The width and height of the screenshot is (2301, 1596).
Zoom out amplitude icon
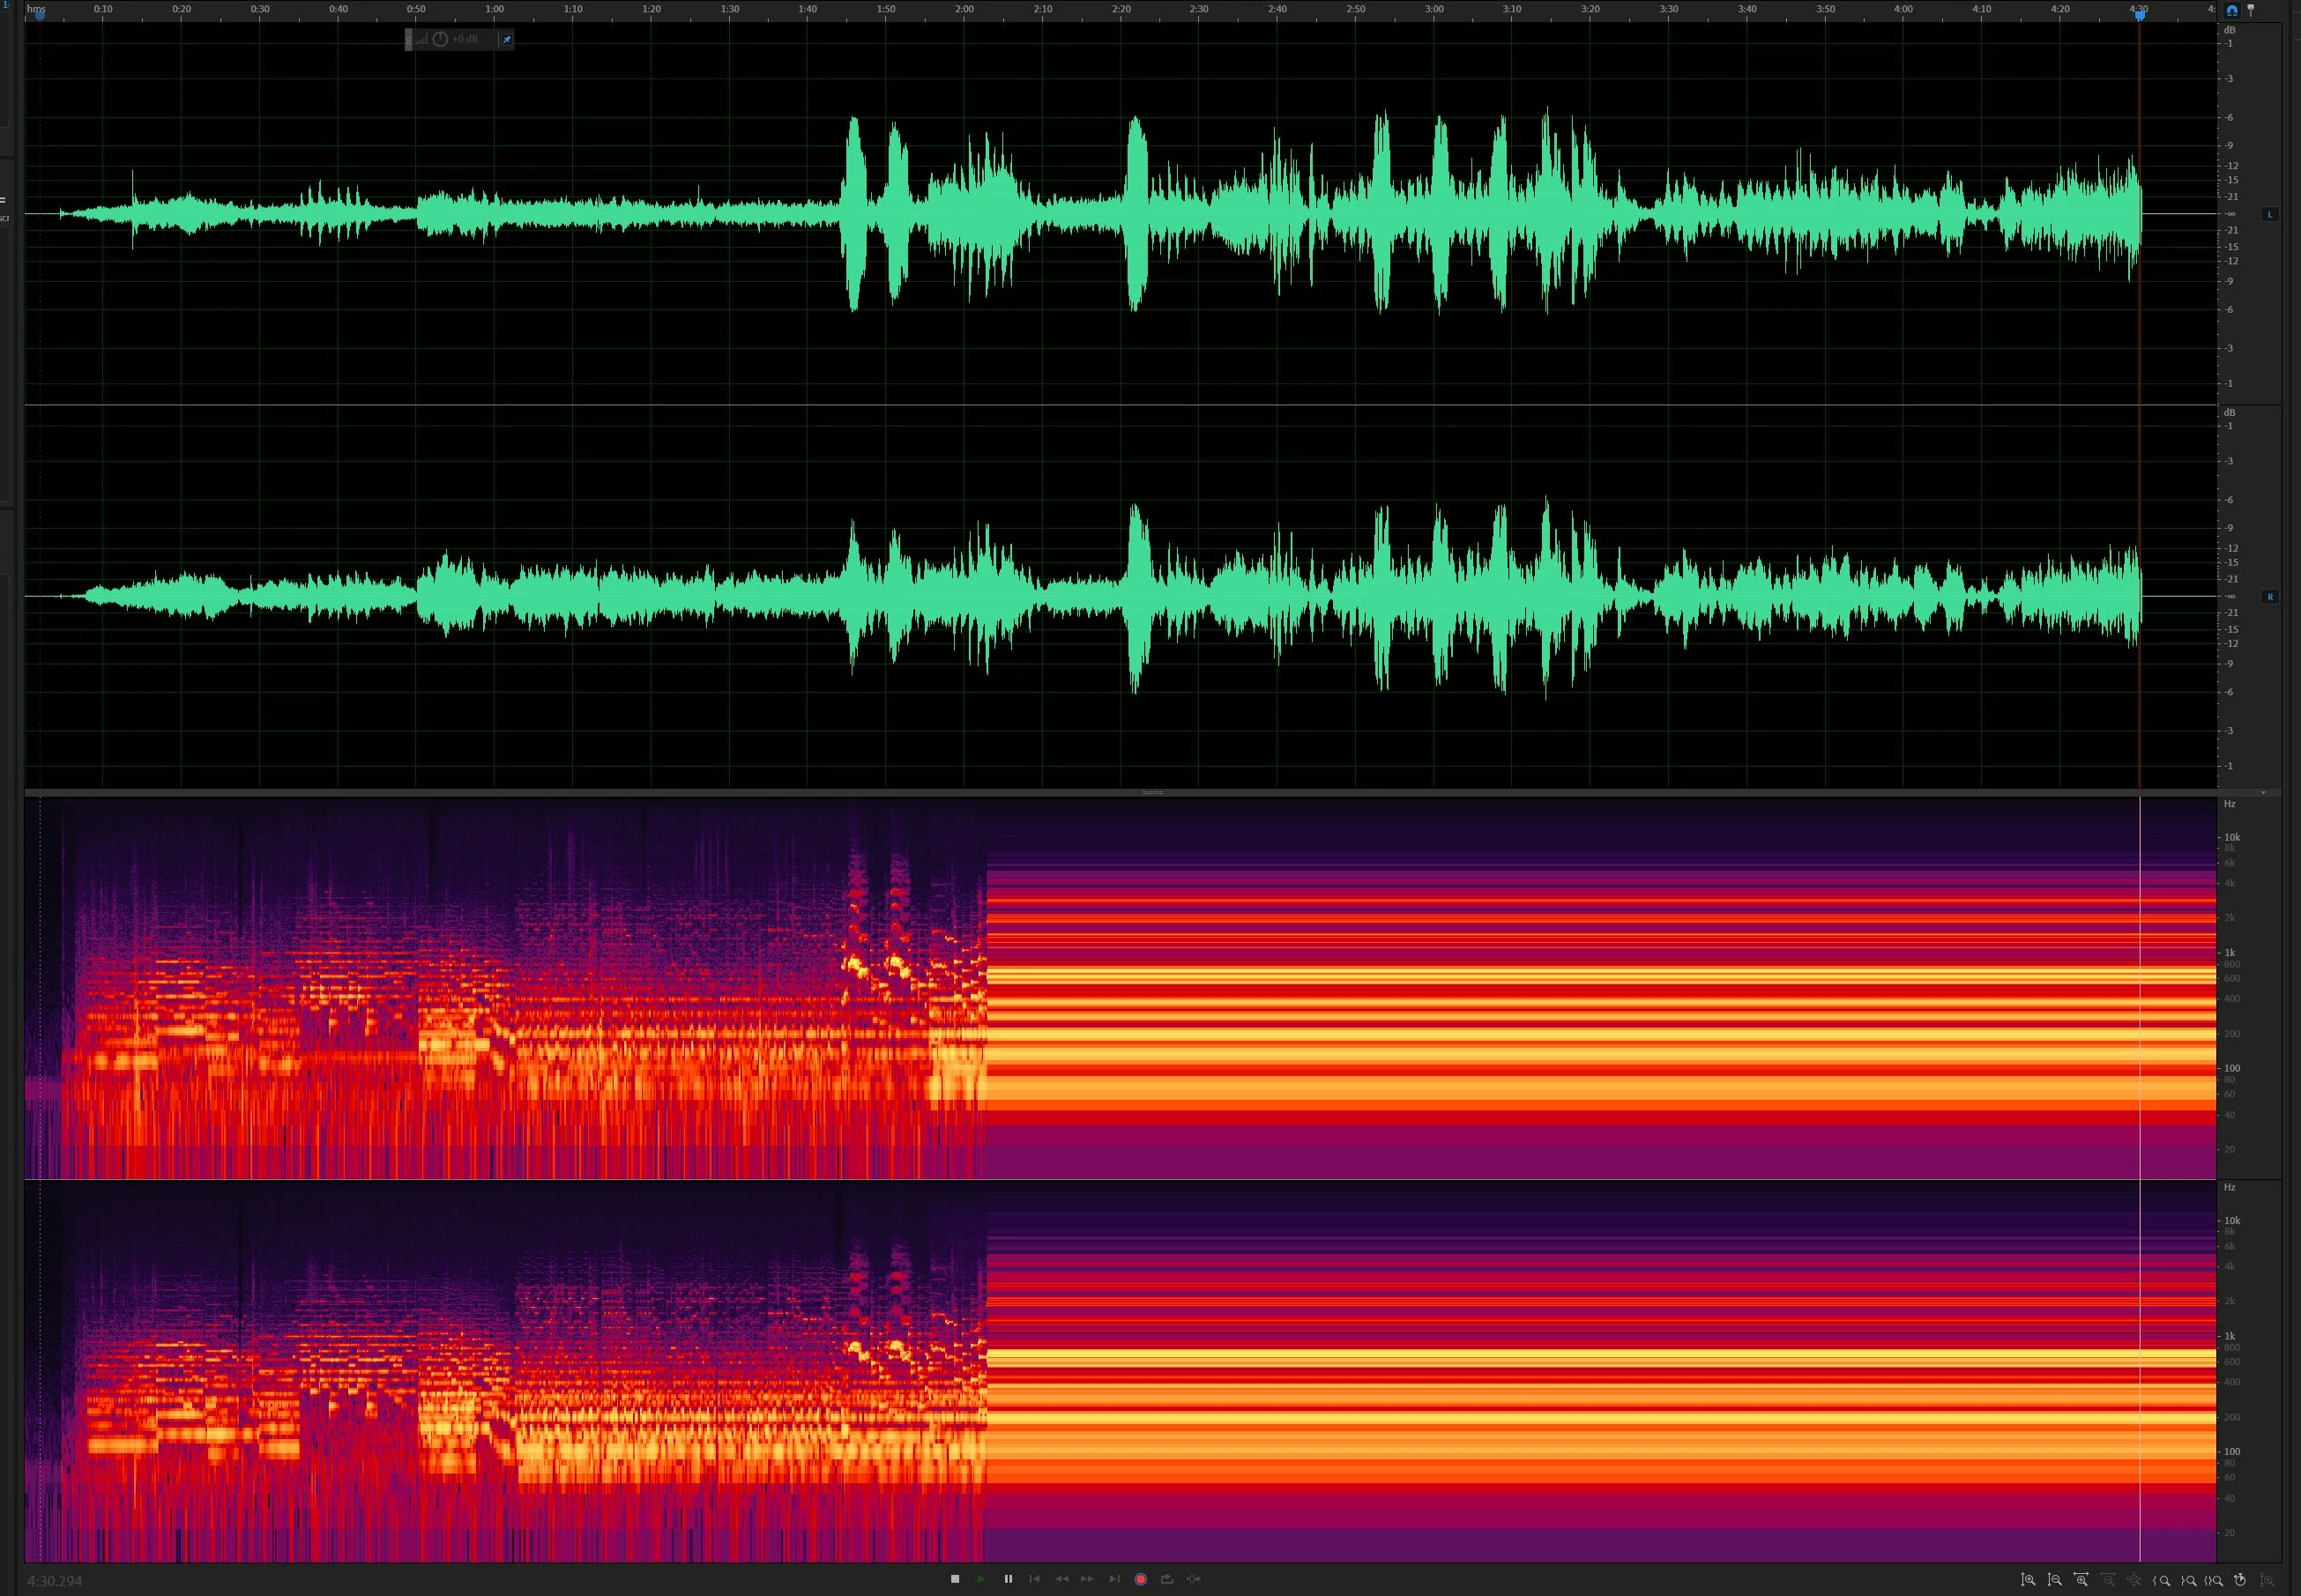2055,1580
